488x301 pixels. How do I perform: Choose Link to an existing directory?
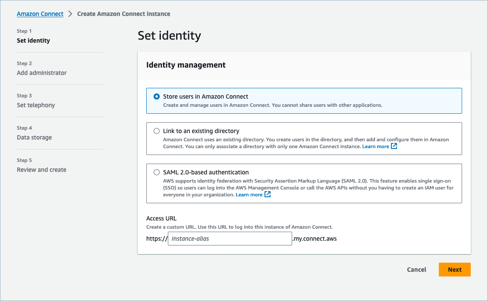click(157, 131)
